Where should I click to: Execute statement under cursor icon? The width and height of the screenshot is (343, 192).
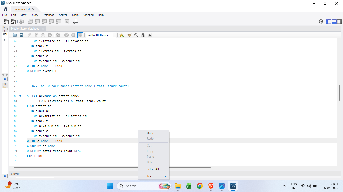pyautogui.click(x=36, y=35)
